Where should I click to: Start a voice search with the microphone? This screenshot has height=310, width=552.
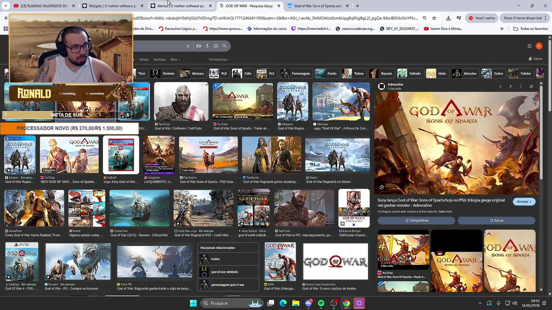coord(207,46)
